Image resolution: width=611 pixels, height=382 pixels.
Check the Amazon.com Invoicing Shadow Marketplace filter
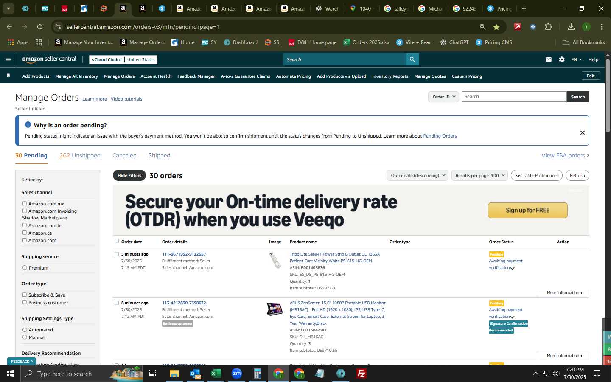click(25, 211)
